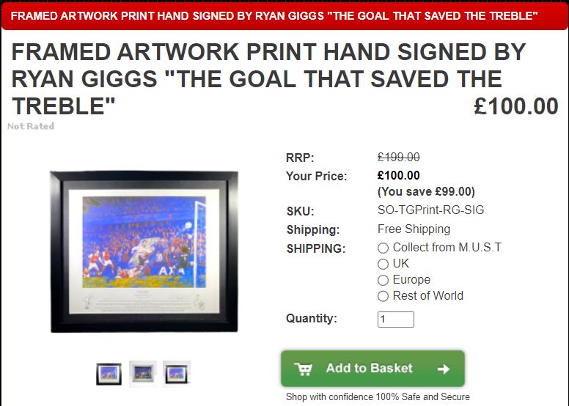Click the arrow icon on Add to Basket
This screenshot has width=569, height=406.
[x=444, y=369]
